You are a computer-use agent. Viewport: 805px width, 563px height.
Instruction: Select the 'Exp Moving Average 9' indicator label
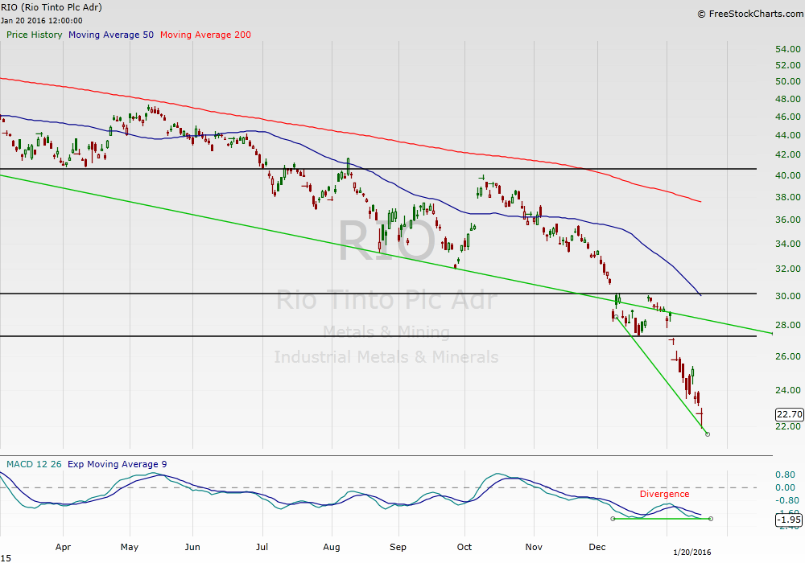(117, 464)
